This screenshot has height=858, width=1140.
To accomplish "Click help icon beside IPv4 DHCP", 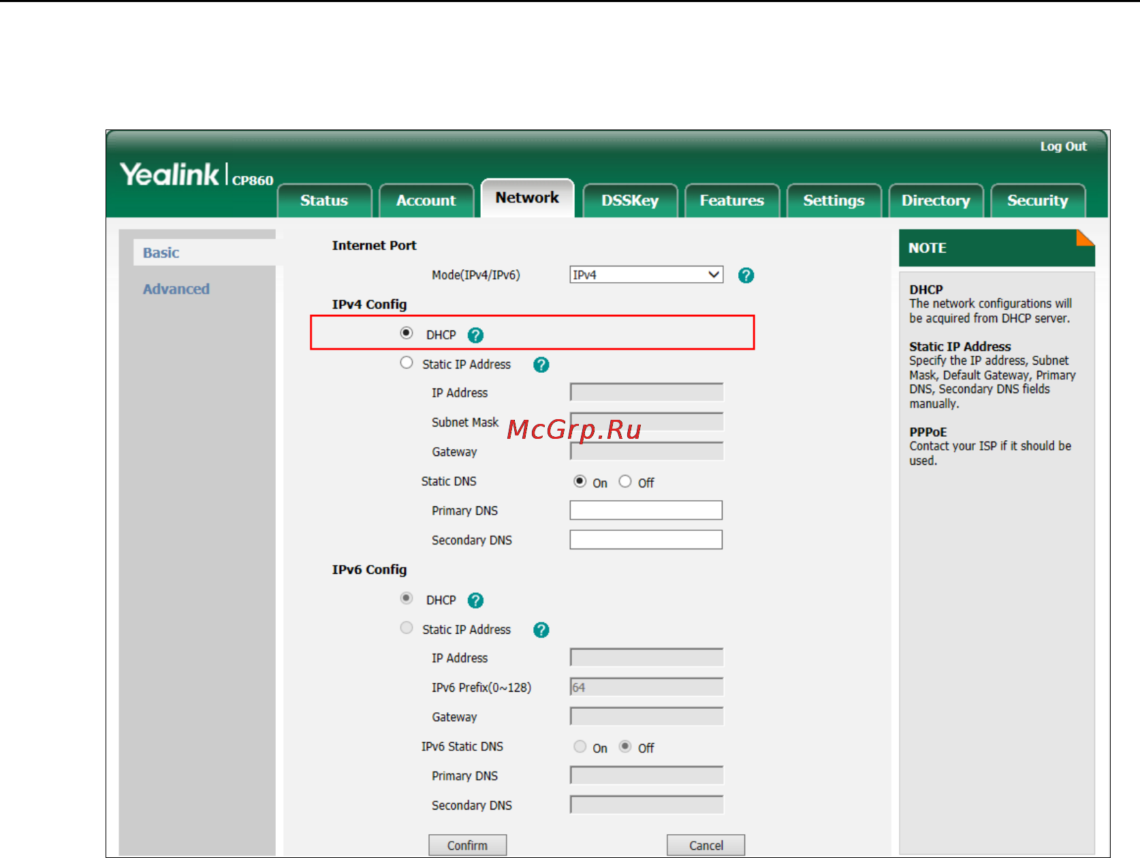I will 475,335.
